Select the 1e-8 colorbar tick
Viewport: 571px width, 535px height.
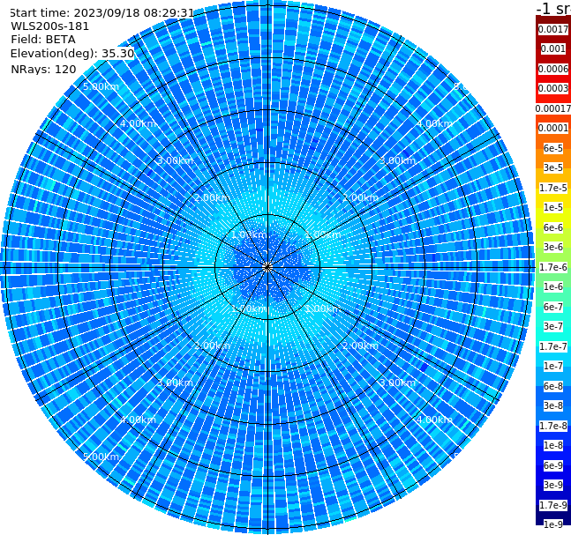coord(553,445)
